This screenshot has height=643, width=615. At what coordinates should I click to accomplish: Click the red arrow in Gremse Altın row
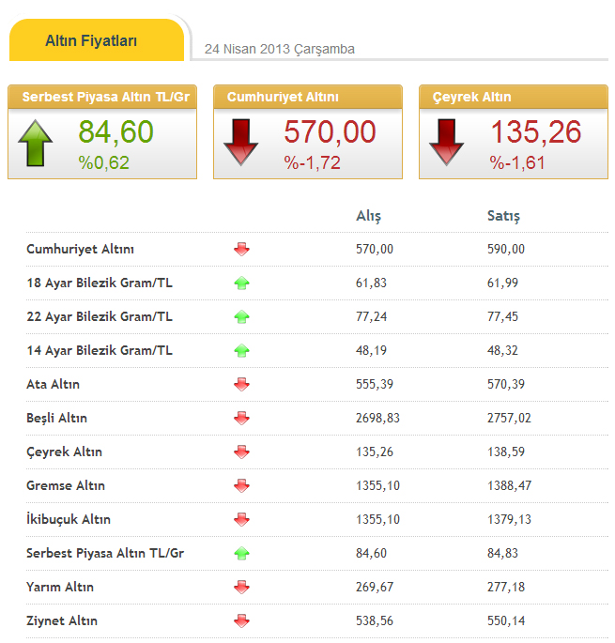click(241, 485)
